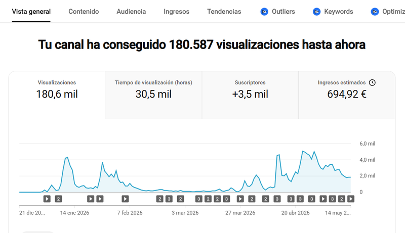Click the '14 may 2...' date label

[338, 213]
